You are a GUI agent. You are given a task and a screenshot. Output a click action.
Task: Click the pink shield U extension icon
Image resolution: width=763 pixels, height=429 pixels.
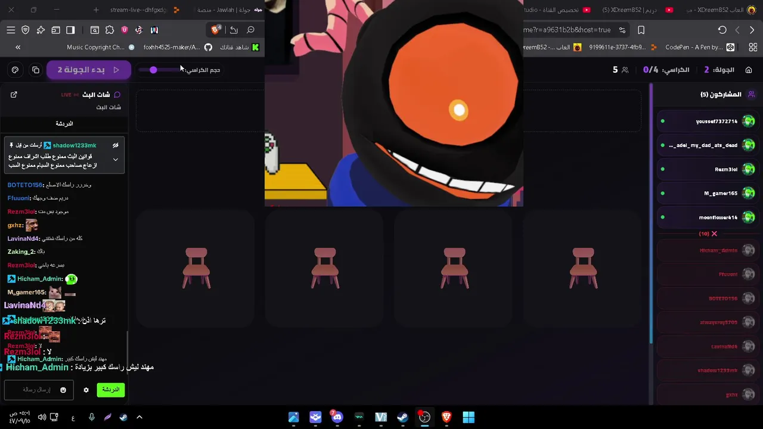click(x=125, y=30)
